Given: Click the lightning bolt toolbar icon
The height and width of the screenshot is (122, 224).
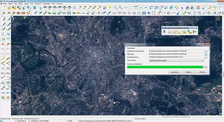Looking at the screenshot, I should 111,8.
